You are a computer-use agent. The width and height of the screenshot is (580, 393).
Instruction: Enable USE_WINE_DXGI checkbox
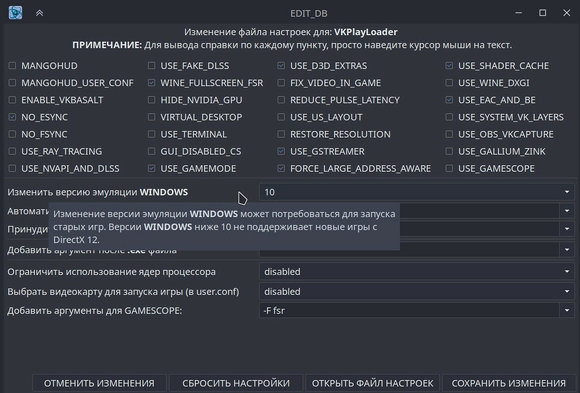click(449, 83)
